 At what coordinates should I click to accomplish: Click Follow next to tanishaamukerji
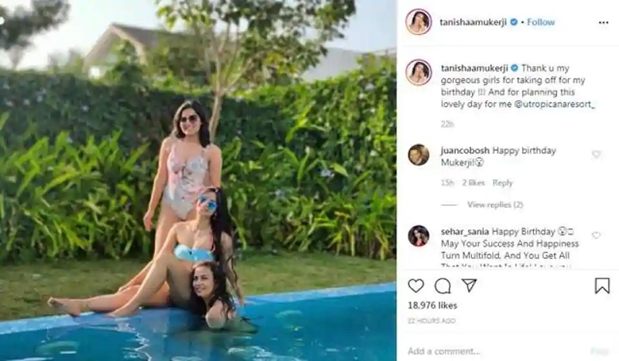[541, 22]
